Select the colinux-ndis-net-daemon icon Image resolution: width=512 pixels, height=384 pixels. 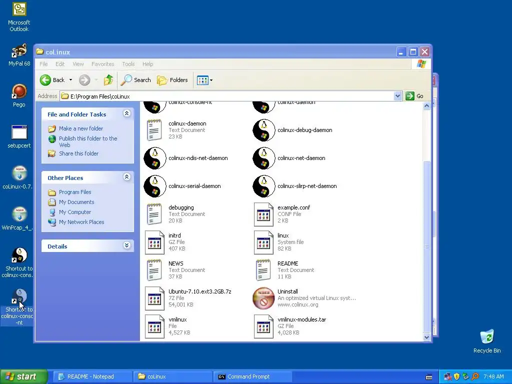pos(155,158)
